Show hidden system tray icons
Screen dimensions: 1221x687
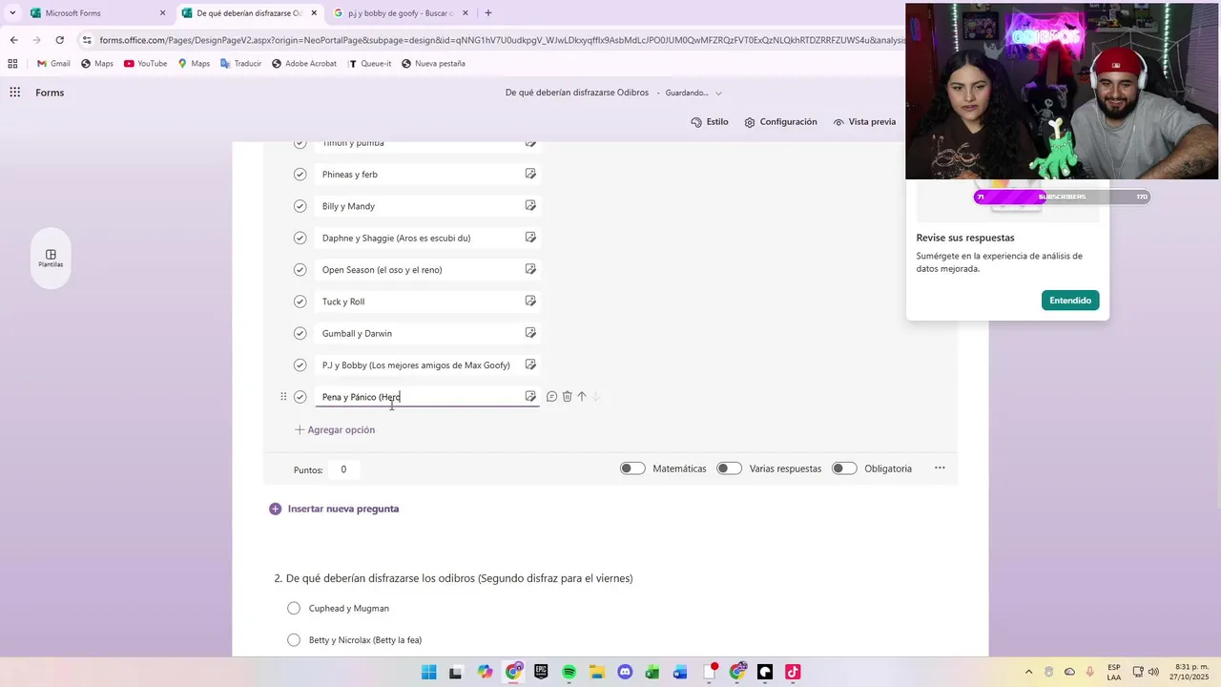1028,672
